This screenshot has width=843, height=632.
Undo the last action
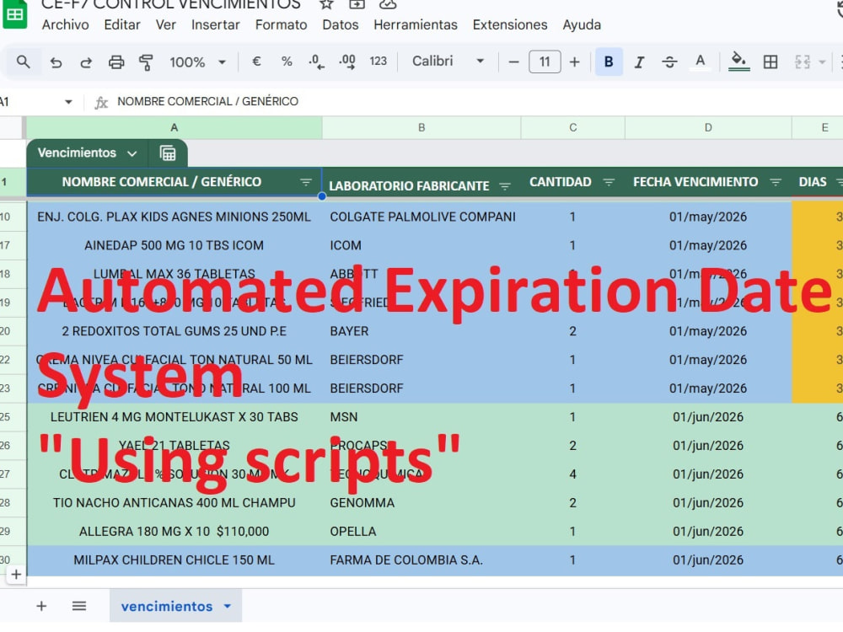point(56,62)
